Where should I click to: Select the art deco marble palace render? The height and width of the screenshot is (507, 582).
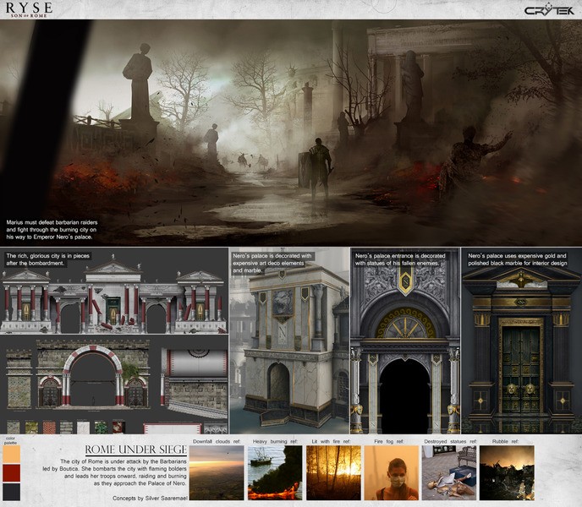289,341
